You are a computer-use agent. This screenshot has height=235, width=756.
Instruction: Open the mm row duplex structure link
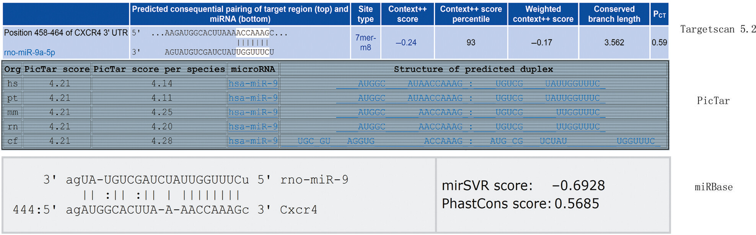point(471,113)
